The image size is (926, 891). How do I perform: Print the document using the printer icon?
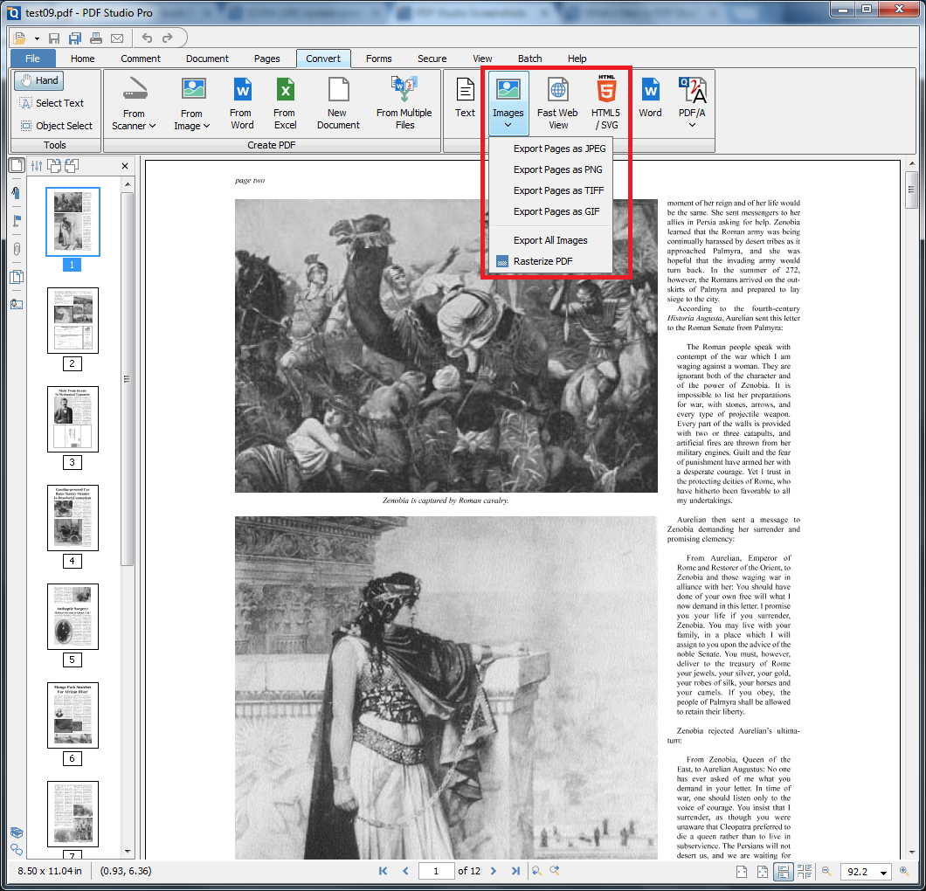point(96,38)
